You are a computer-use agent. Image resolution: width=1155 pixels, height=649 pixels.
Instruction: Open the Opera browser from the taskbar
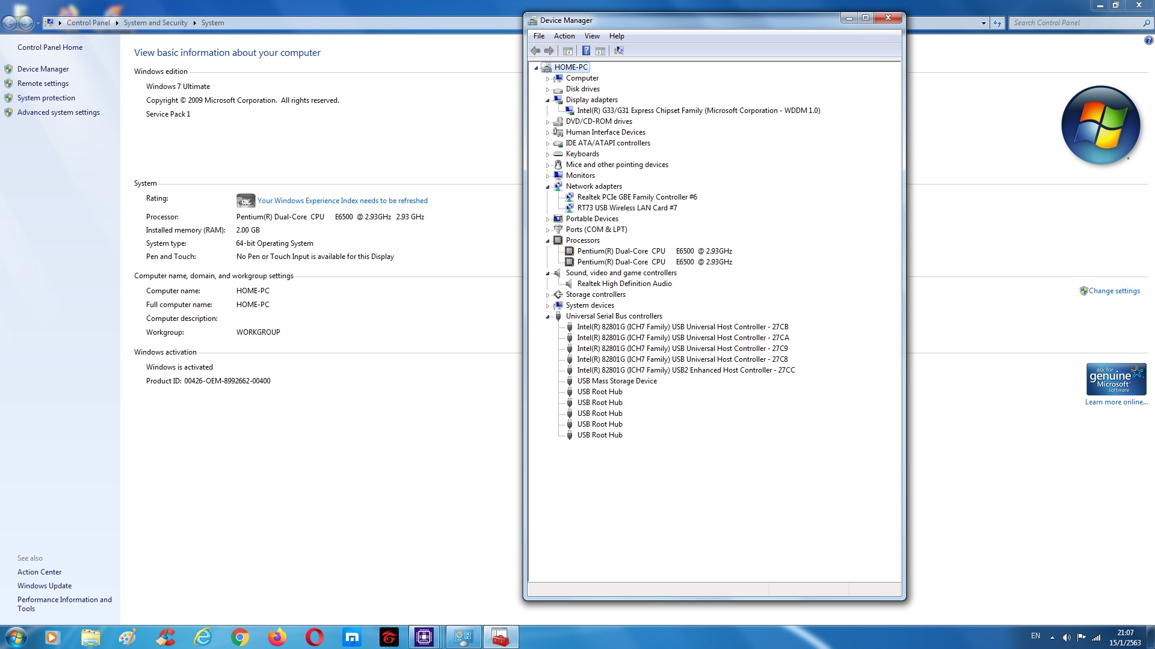(x=315, y=637)
